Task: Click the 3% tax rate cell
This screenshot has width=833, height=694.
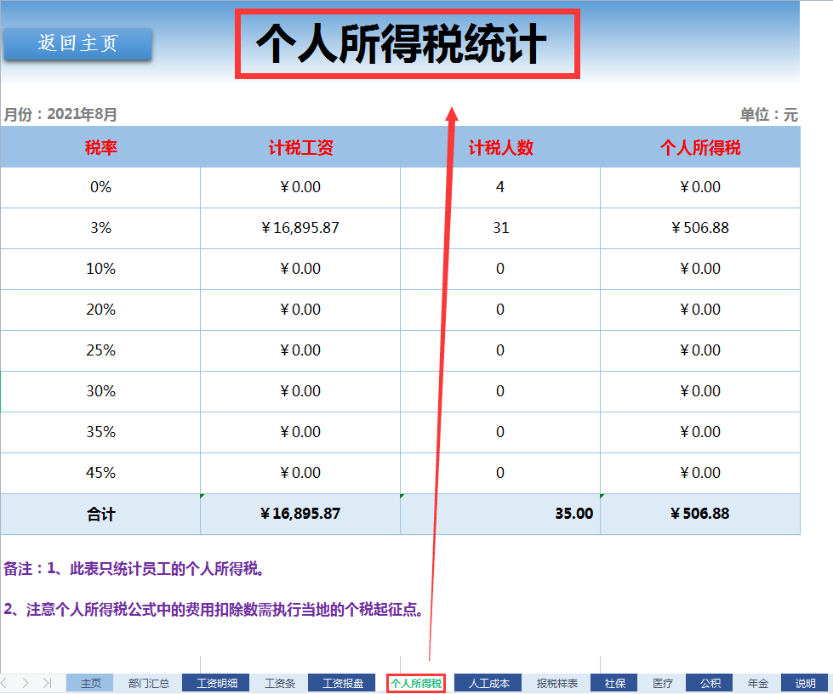Action: (x=100, y=228)
